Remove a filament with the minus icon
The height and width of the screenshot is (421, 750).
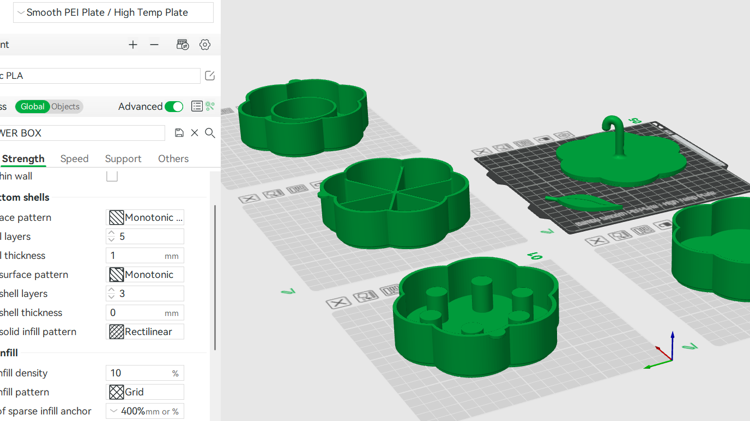(154, 45)
